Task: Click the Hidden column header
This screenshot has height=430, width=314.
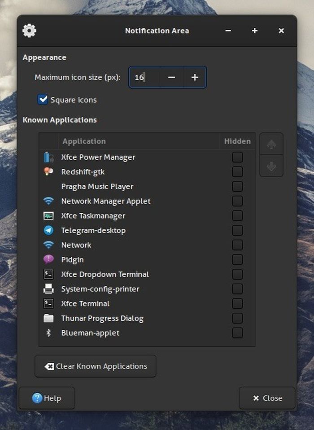Action: tap(237, 141)
